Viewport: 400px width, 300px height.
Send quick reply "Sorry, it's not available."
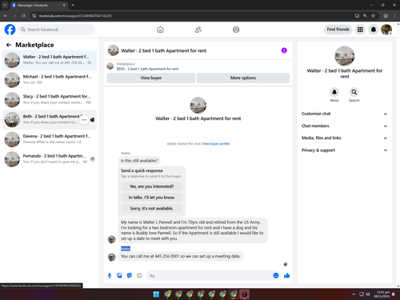[151, 208]
